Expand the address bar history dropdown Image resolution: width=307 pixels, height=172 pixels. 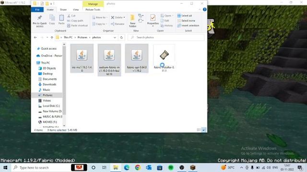tap(115, 37)
